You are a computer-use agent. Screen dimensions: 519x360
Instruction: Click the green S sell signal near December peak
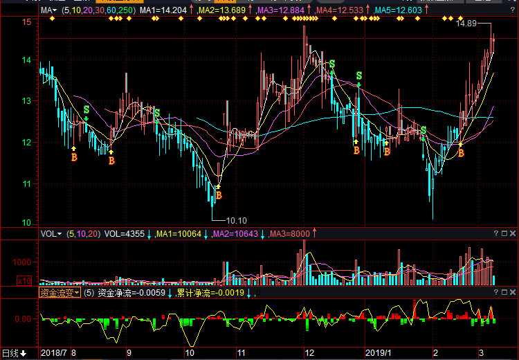click(x=332, y=64)
